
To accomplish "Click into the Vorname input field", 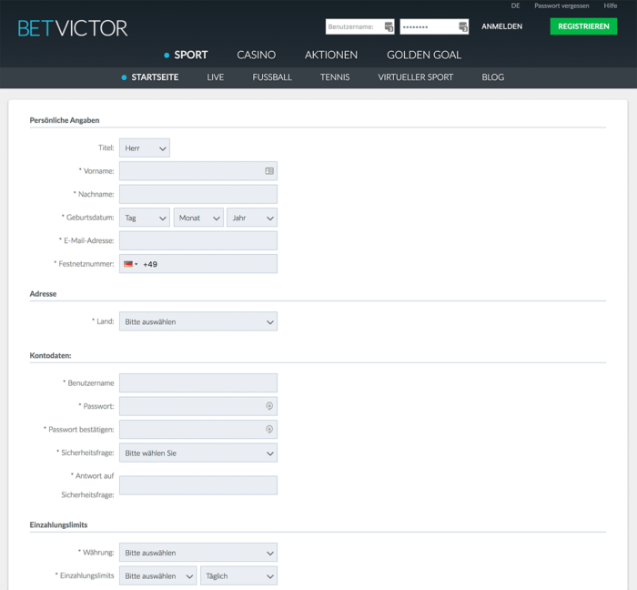I will coord(198,171).
